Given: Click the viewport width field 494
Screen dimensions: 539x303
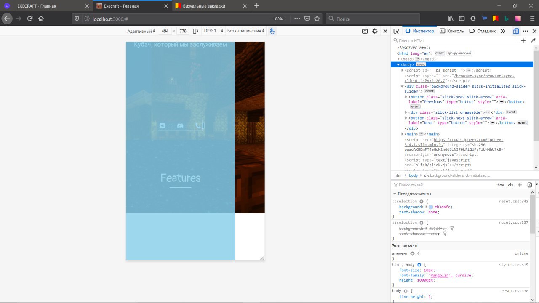Looking at the screenshot, I should click(165, 31).
